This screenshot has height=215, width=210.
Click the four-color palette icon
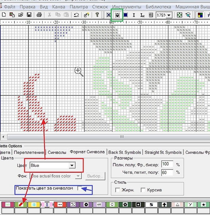click(200, 15)
